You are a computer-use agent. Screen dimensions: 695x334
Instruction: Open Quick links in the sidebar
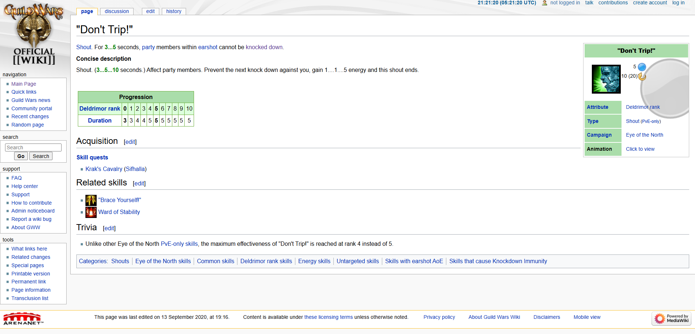pyautogui.click(x=24, y=92)
